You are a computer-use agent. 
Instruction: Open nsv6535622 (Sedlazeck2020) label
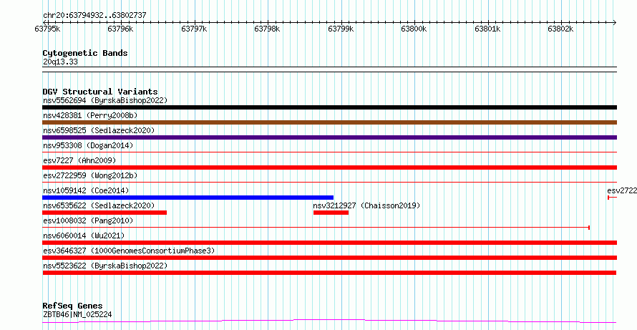[99, 205]
